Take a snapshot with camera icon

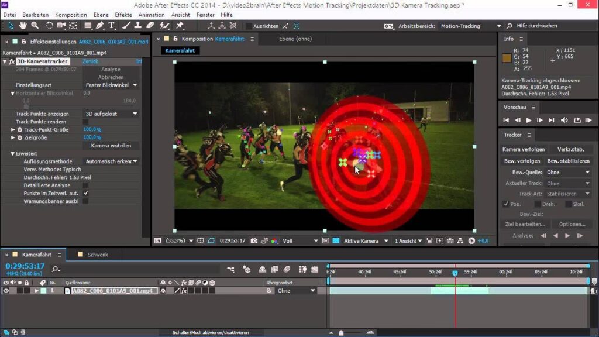point(254,240)
